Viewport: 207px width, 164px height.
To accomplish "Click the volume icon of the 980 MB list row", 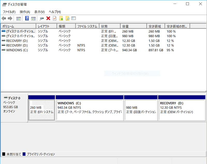I will click(4, 36).
